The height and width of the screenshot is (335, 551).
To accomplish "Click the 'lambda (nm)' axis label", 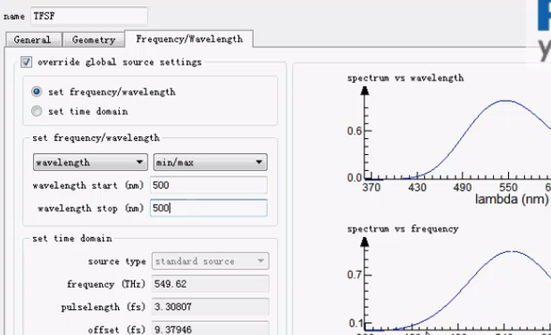I will 512,200.
